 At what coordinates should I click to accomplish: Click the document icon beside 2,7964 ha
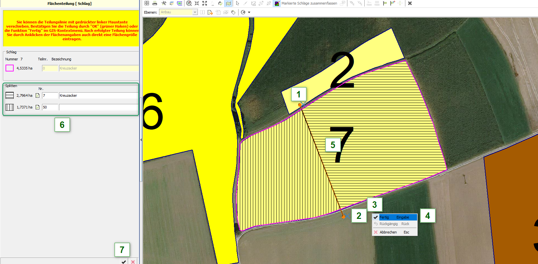coord(37,95)
